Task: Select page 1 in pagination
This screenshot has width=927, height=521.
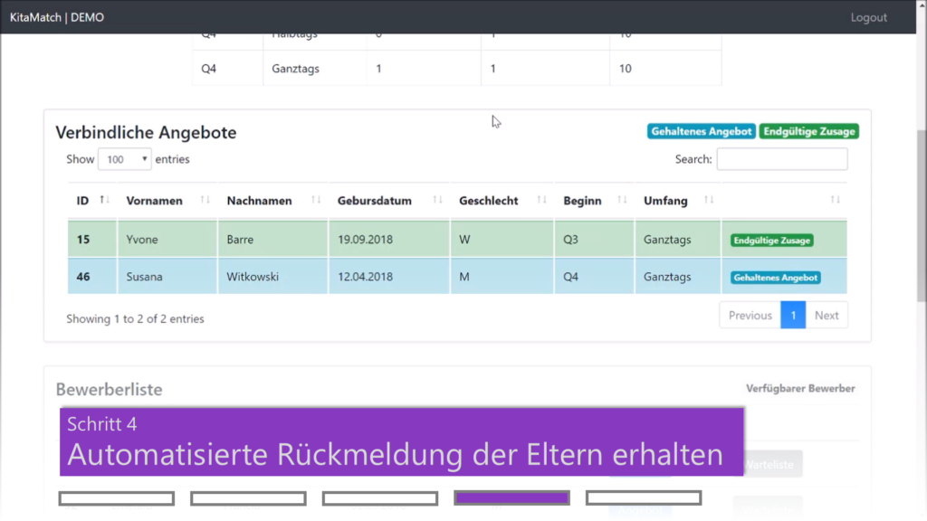Action: [x=793, y=316]
